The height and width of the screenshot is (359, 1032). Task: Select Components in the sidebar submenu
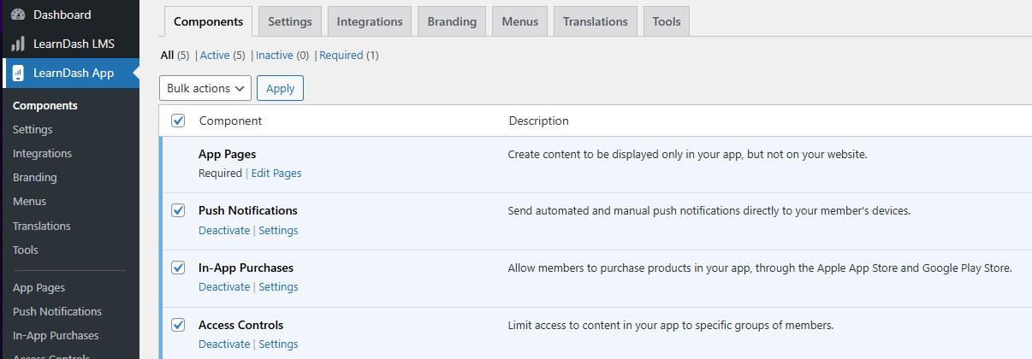[45, 106]
